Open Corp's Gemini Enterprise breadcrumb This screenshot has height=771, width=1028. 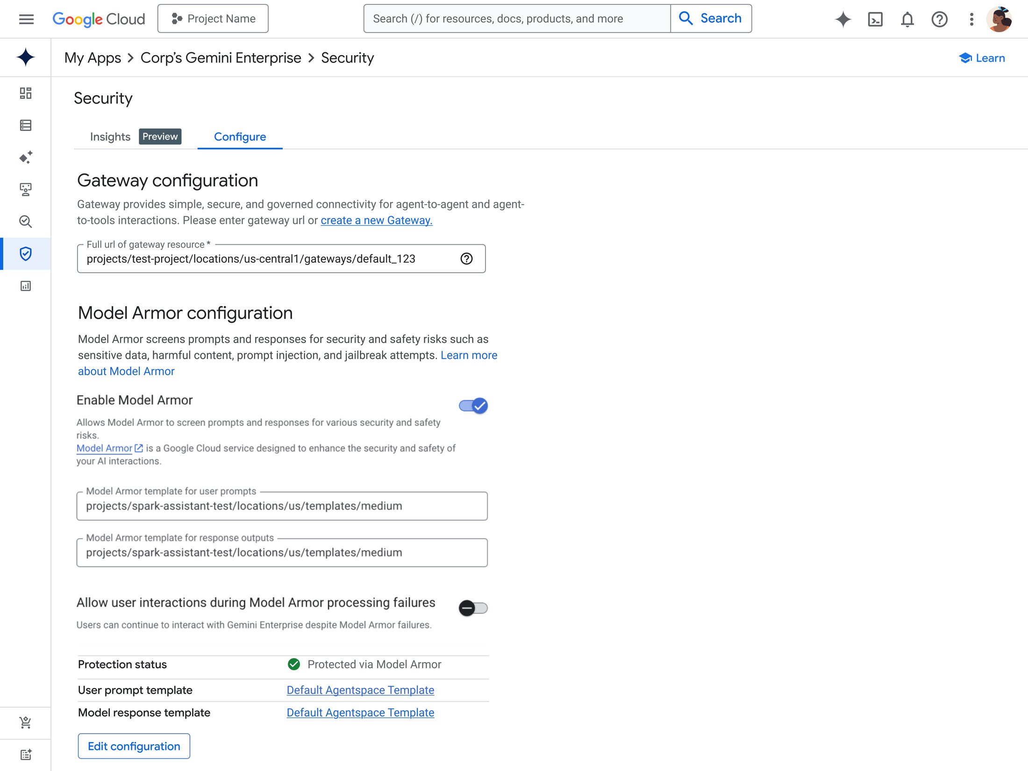pos(221,57)
